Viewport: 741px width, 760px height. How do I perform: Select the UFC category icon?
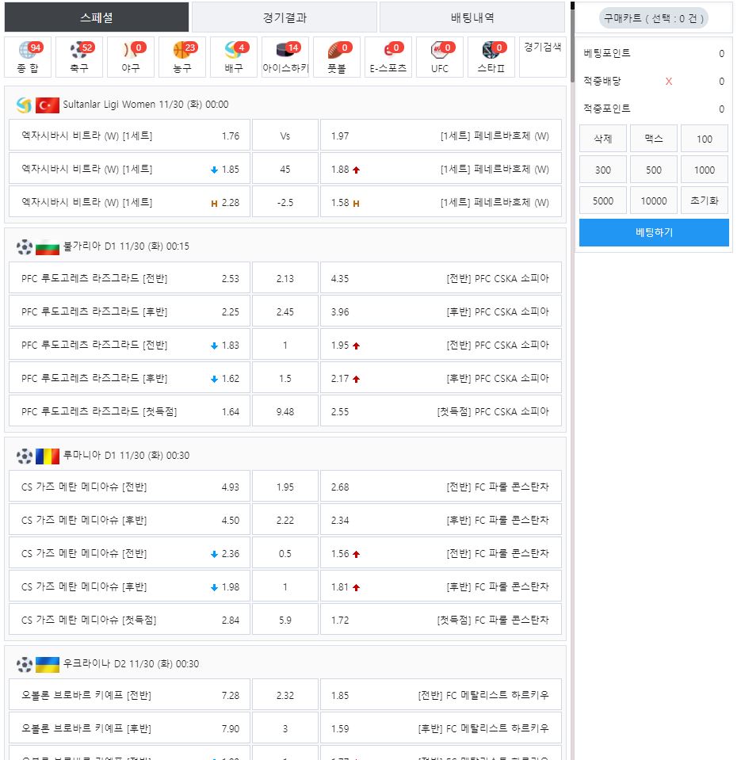tap(440, 57)
